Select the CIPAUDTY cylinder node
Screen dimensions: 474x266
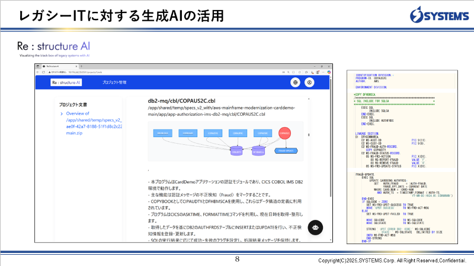pyautogui.click(x=236, y=151)
